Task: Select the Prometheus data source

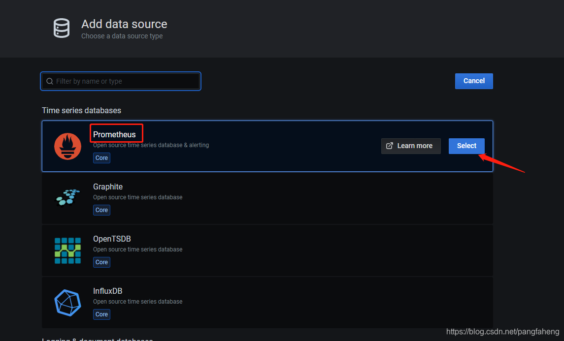Action: [x=466, y=146]
